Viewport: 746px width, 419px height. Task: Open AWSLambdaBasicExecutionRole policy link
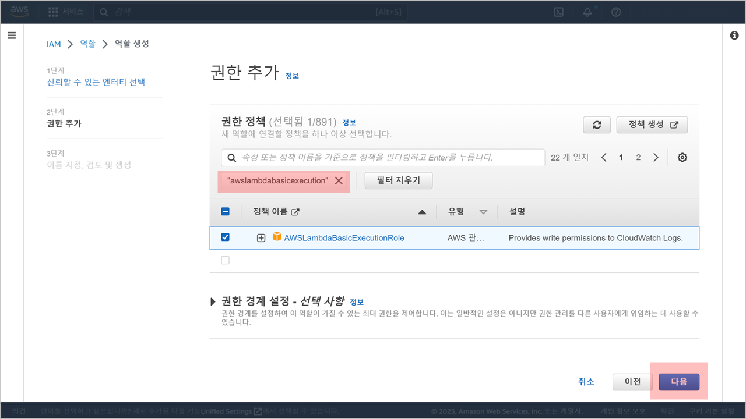[344, 238]
